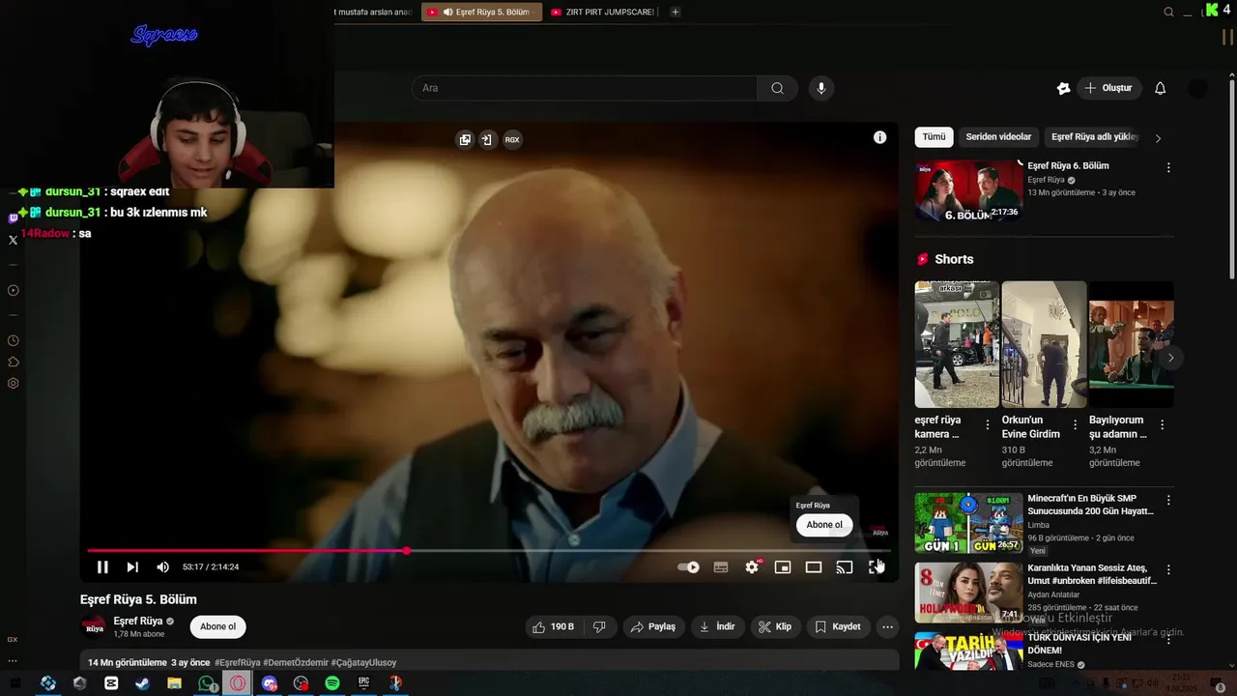The width and height of the screenshot is (1237, 696).
Task: Click the pop-out player icon over the video
Action: tap(465, 139)
